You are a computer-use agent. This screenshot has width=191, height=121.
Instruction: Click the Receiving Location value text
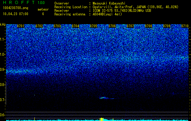tap(135, 7)
